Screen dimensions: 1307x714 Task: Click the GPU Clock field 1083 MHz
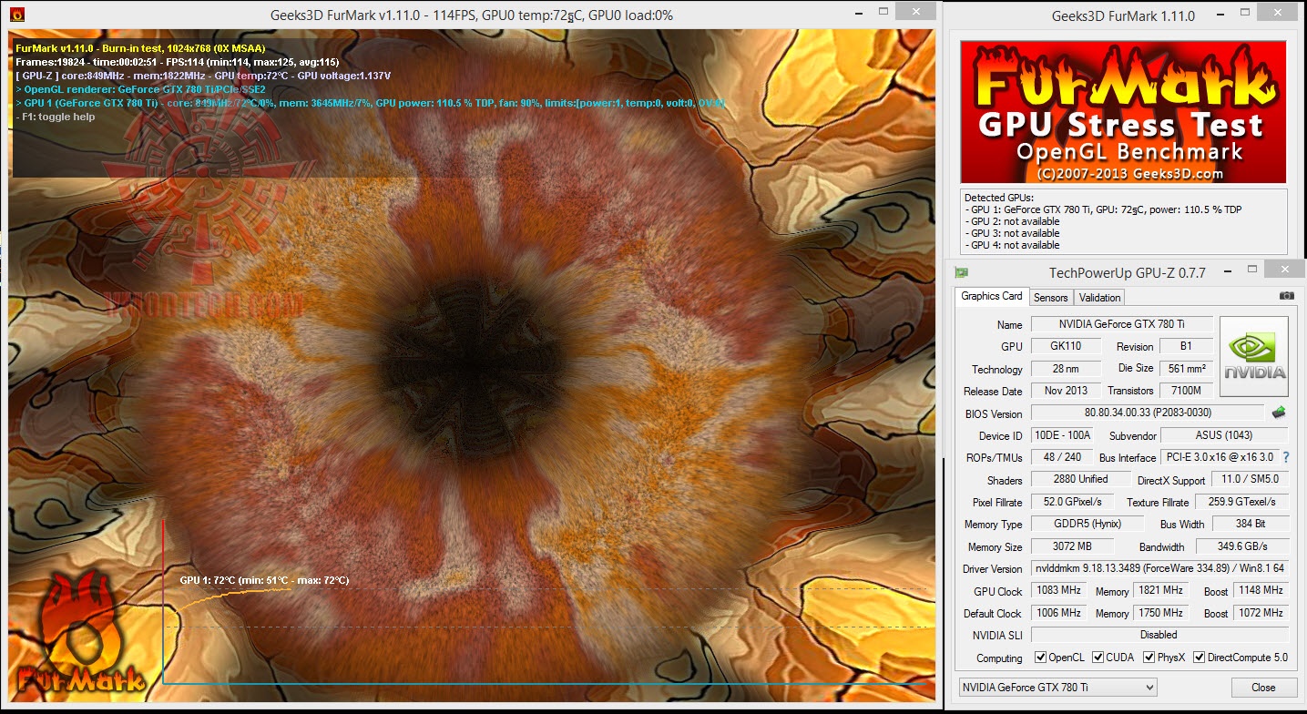tap(1059, 591)
